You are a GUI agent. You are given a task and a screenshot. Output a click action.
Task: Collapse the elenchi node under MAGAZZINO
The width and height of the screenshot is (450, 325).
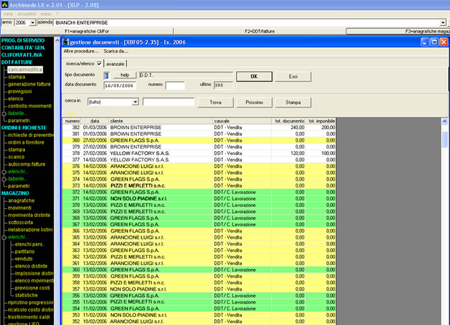[4, 237]
